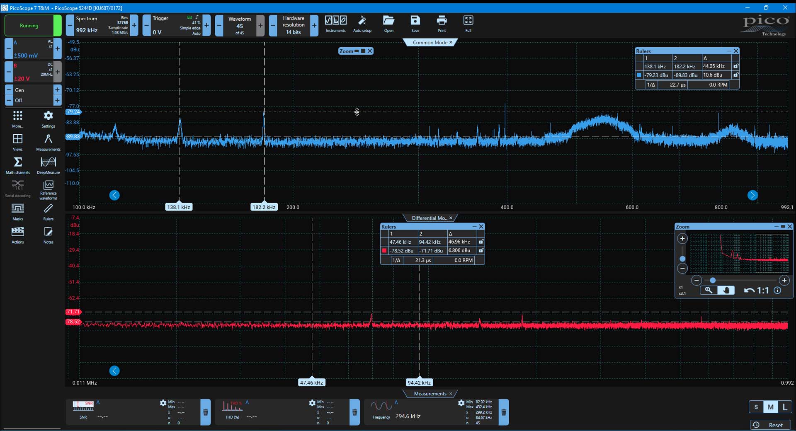Save the current waveform
The image size is (796, 431).
(x=415, y=24)
